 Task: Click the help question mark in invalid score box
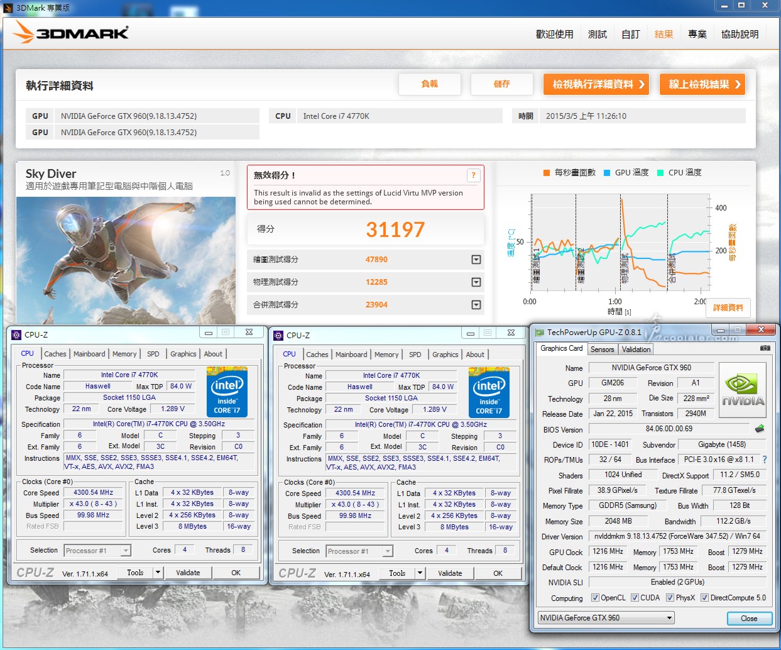coord(473,175)
